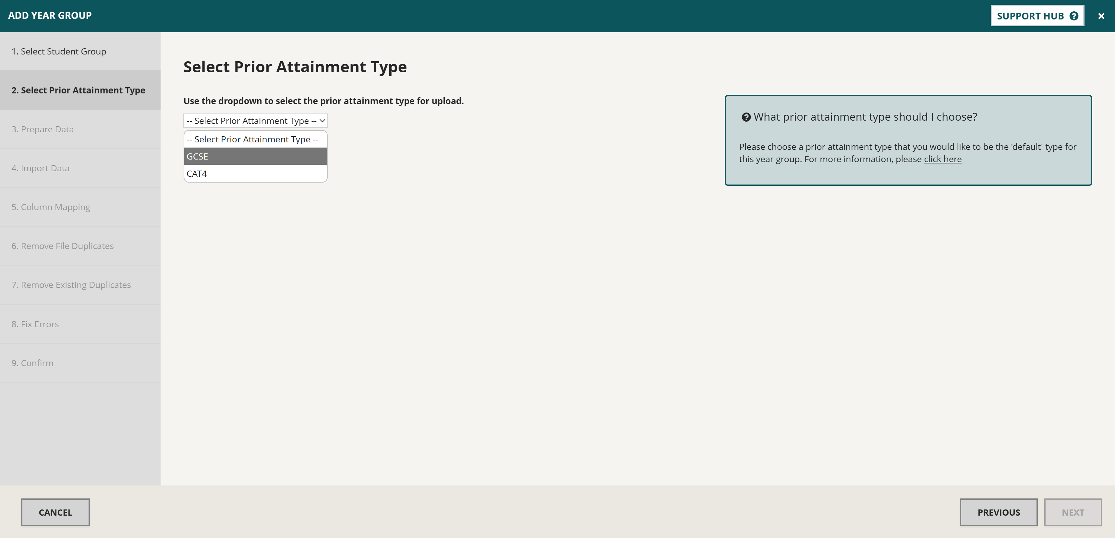Click the question mark icon beside the help heading
The height and width of the screenshot is (538, 1115).
point(746,117)
